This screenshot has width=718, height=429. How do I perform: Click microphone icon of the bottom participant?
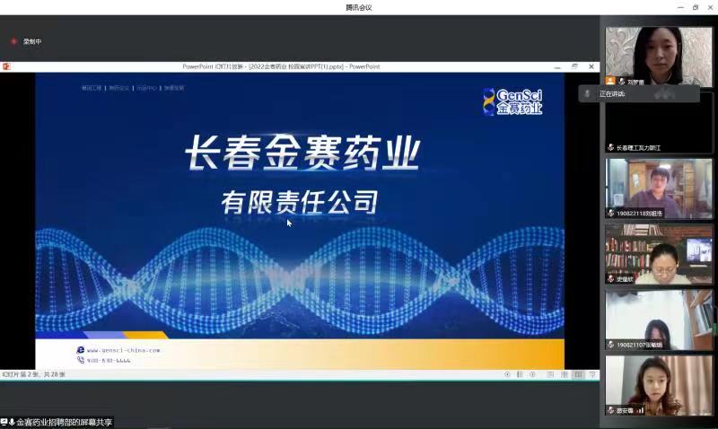610,410
